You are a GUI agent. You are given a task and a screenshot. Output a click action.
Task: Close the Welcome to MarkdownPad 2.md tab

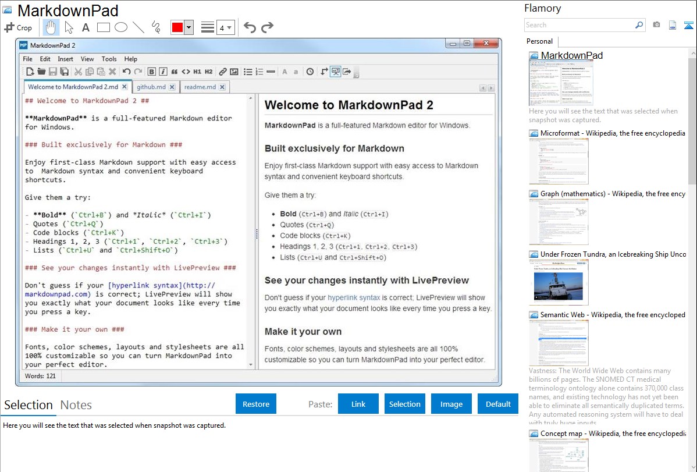[125, 87]
